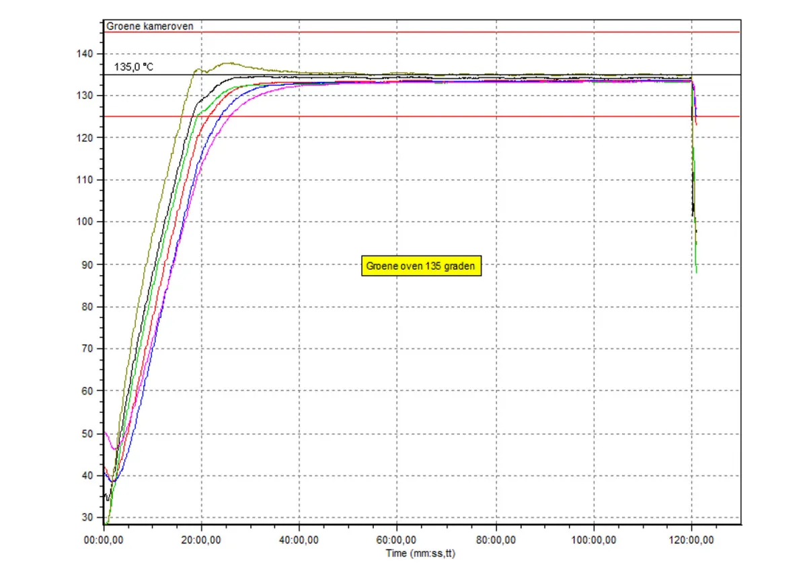Viewport: 807px width, 571px height.
Task: Select the magenta curve's starting point near 50
Action: pos(106,432)
